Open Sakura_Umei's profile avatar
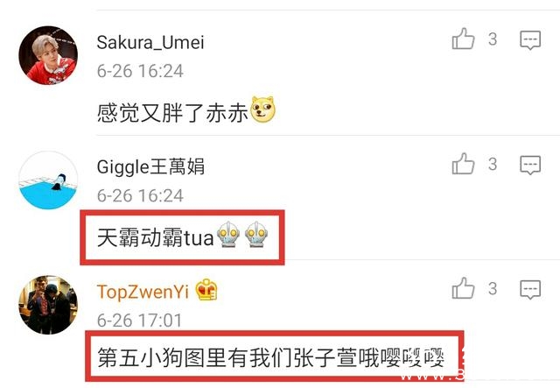560x388 pixels. point(48,55)
